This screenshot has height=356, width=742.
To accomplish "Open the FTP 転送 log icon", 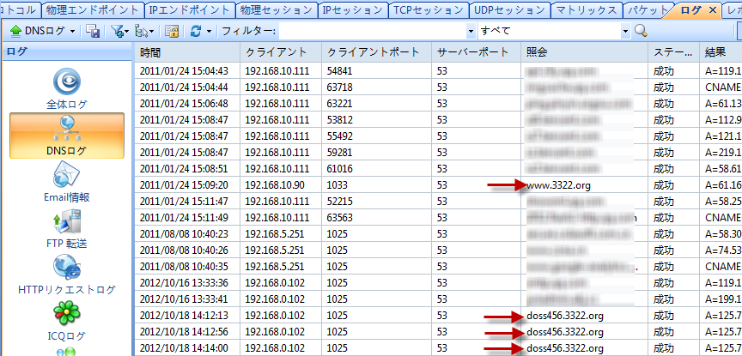I will click(x=66, y=228).
